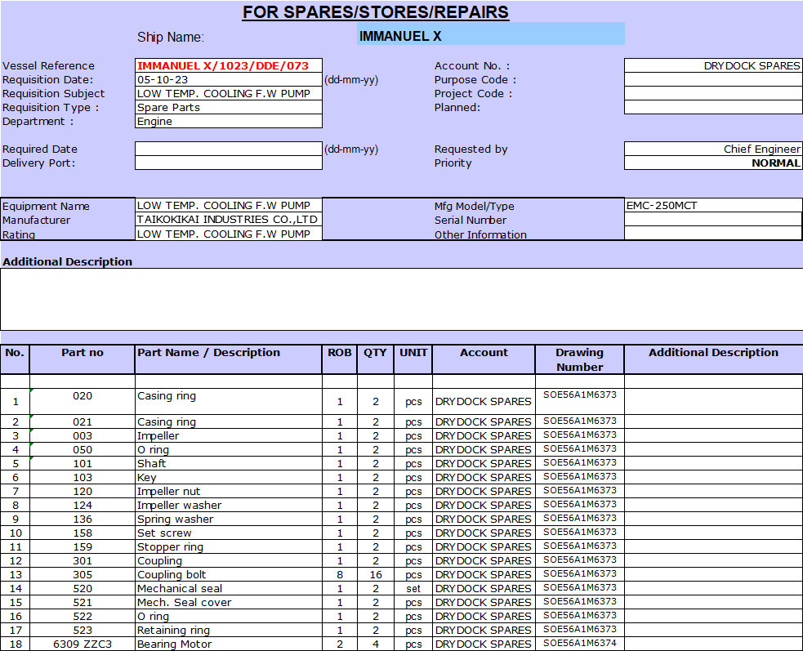Click the large Additional Description text box
The width and height of the screenshot is (803, 651).
[402, 299]
